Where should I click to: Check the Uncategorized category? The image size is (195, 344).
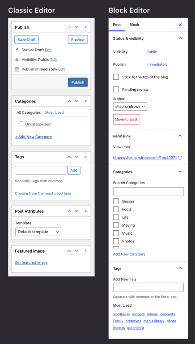coord(21,124)
